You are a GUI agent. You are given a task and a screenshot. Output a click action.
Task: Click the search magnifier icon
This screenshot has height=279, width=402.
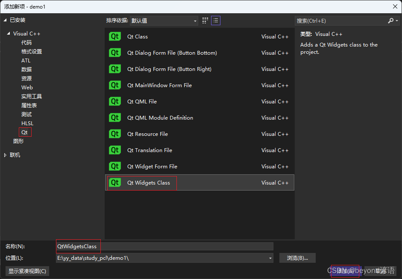pos(390,21)
